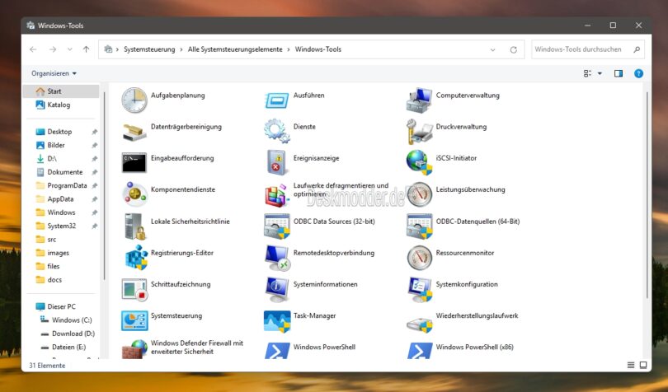Change the view layout icon

point(588,73)
